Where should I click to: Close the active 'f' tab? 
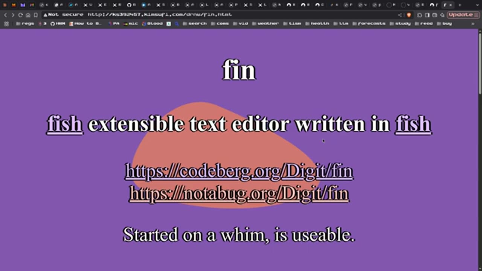point(451,5)
